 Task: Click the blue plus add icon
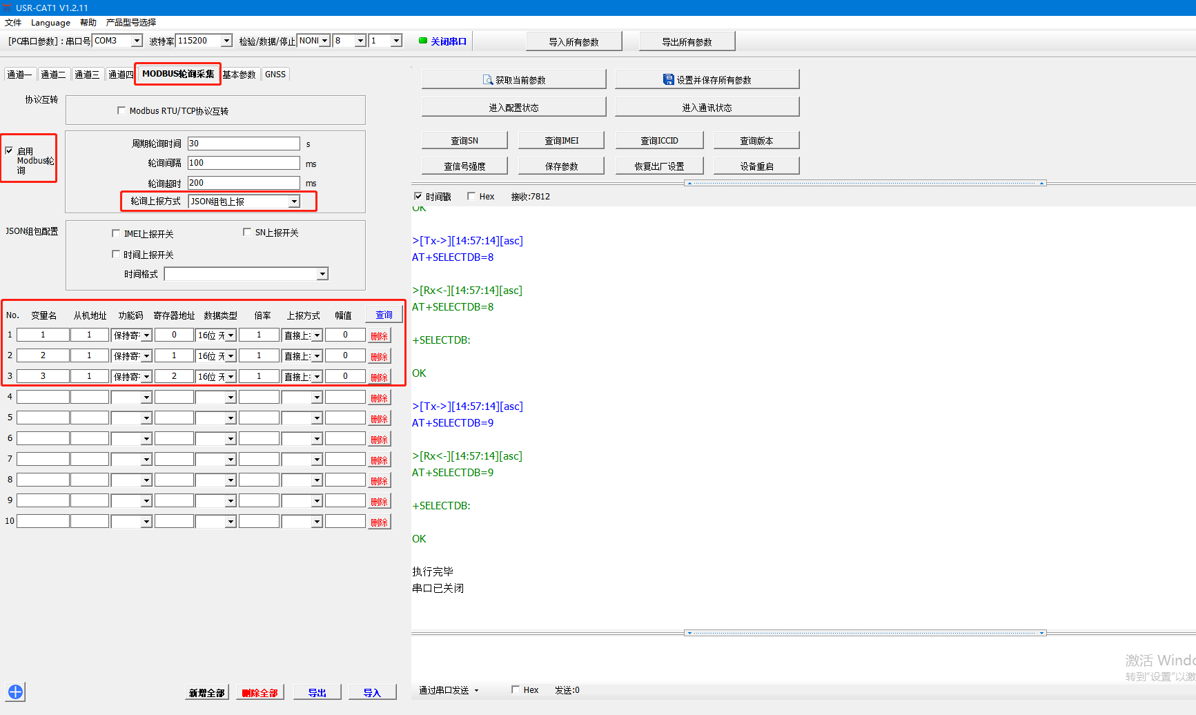[15, 692]
